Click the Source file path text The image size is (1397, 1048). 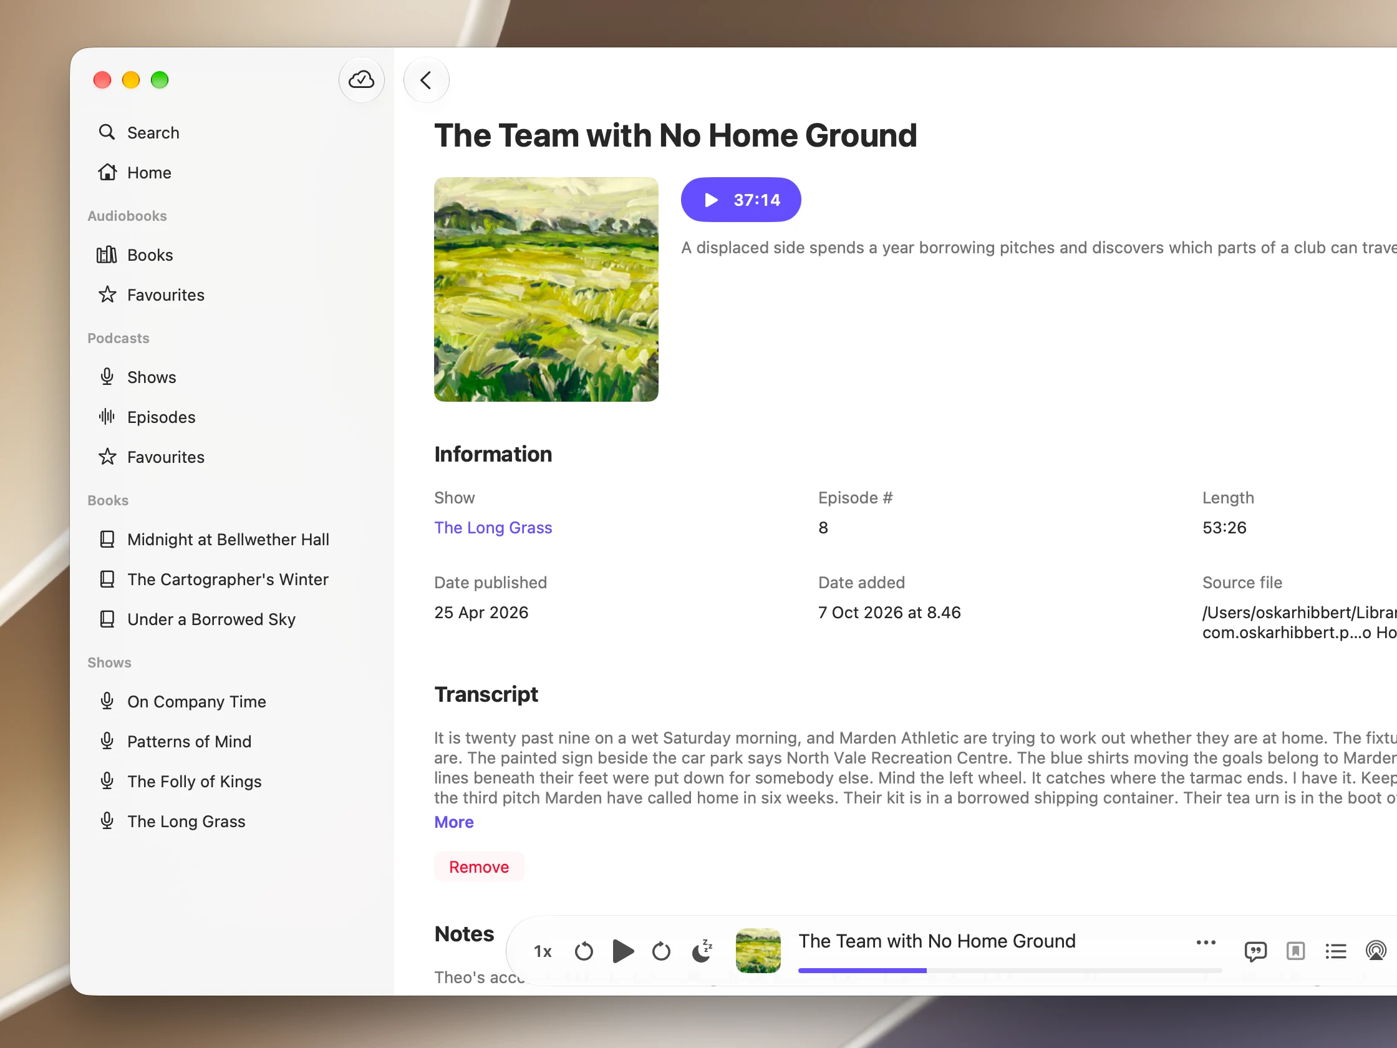1299,622
